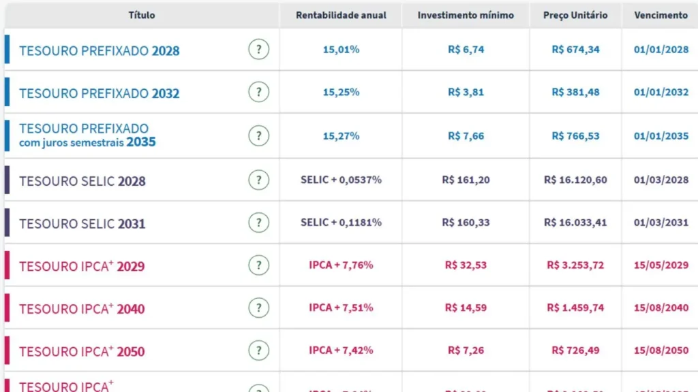Click the Rentabilidade anual column header

[x=341, y=15]
